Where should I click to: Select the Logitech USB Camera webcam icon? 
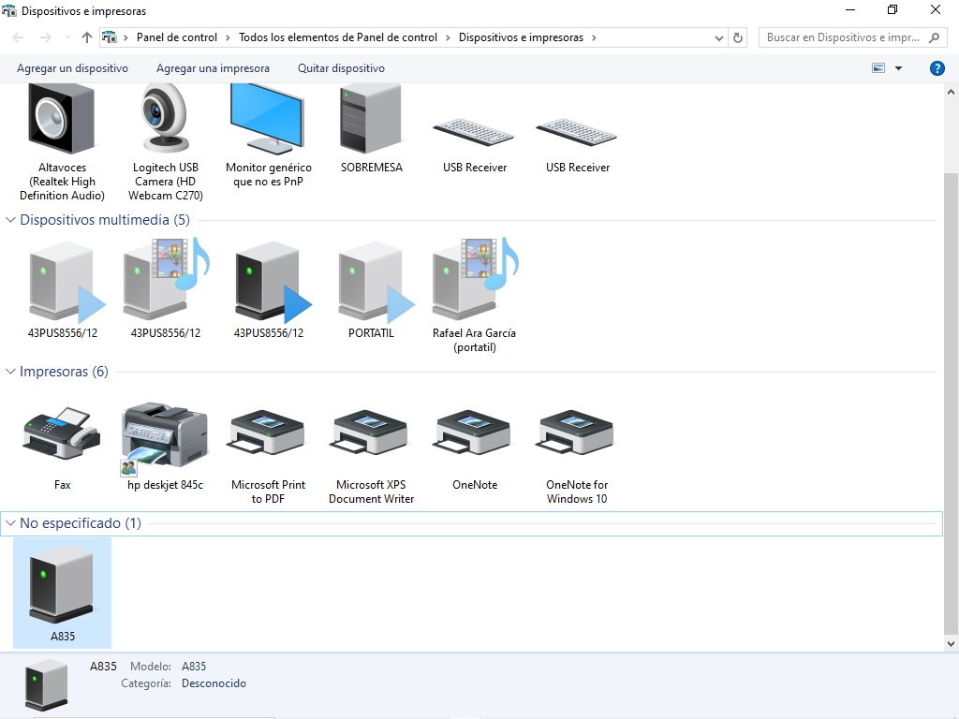click(x=165, y=119)
